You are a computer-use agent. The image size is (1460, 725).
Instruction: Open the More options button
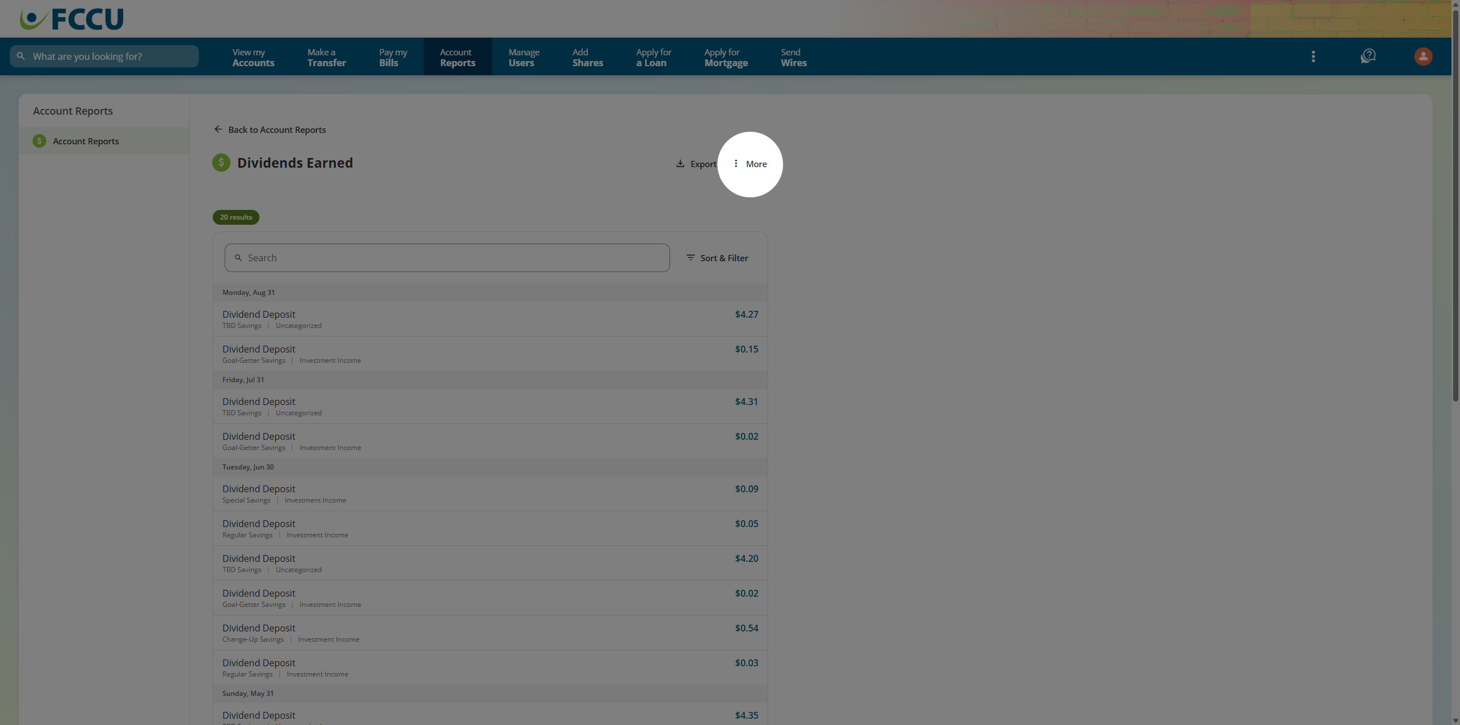tap(750, 164)
